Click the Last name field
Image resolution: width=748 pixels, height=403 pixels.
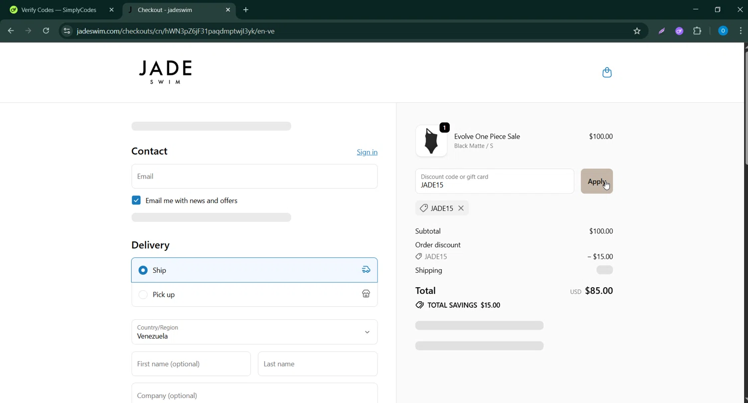(318, 364)
